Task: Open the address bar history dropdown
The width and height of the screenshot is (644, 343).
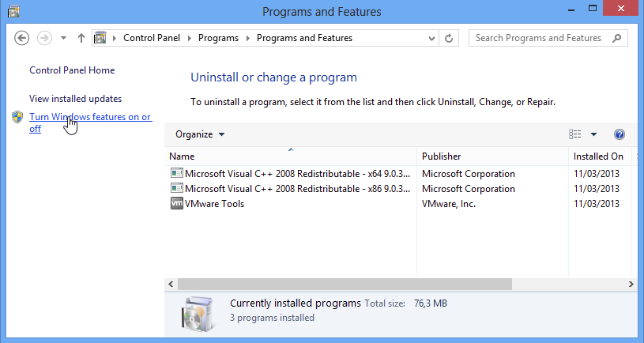Action: point(431,38)
